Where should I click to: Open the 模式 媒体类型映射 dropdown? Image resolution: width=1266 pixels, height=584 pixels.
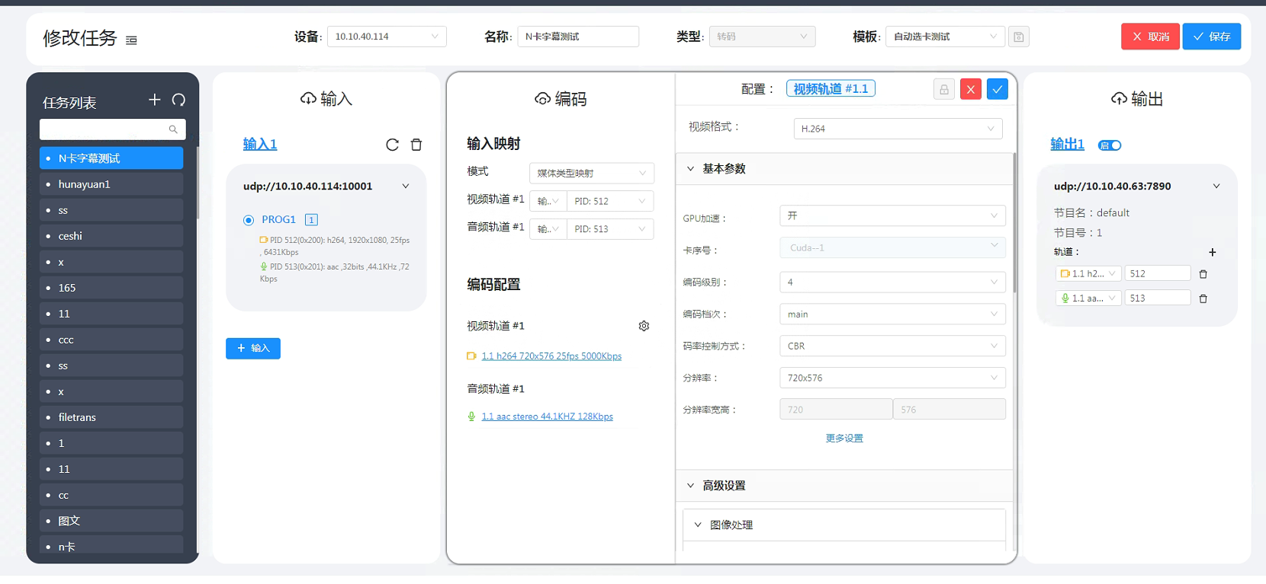pyautogui.click(x=592, y=174)
